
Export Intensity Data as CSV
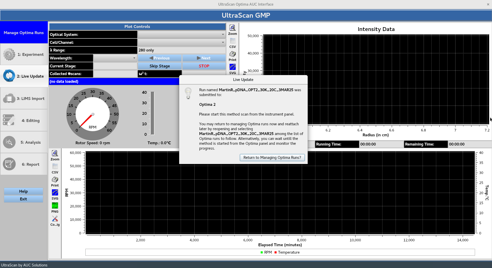point(232,43)
